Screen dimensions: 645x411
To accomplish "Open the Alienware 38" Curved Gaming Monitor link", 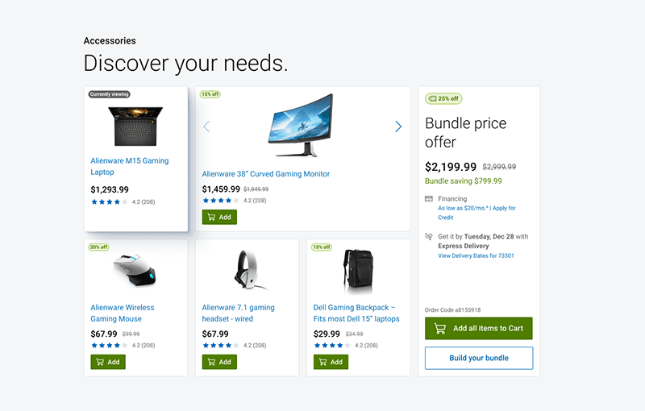I will pos(266,174).
